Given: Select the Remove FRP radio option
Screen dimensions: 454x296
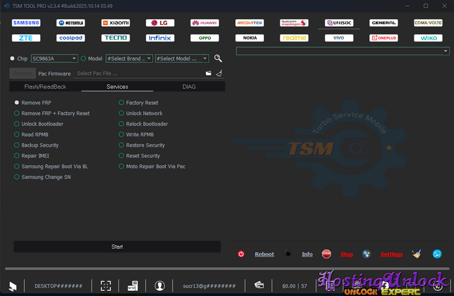Looking at the screenshot, I should [16, 103].
